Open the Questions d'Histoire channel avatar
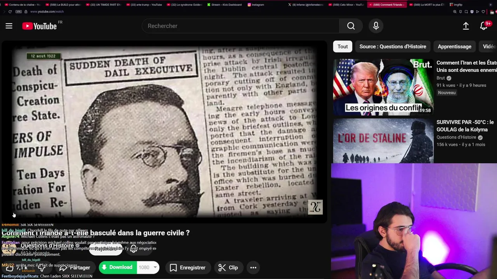 [x=9, y=248]
